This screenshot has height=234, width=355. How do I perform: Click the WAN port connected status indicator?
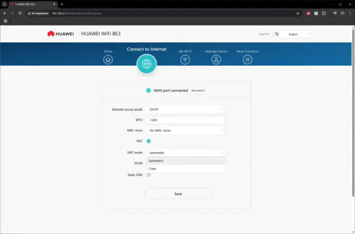pos(149,90)
